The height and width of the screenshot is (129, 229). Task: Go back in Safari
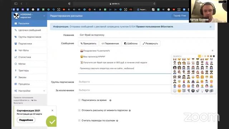(x=21, y=4)
